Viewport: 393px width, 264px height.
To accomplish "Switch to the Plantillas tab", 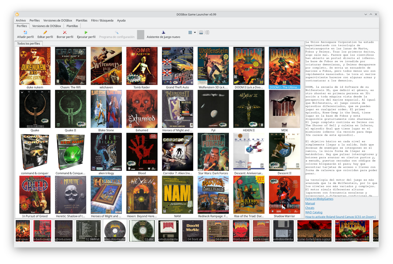I will (x=72, y=26).
